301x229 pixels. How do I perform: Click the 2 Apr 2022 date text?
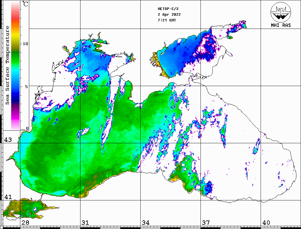[x=169, y=15]
